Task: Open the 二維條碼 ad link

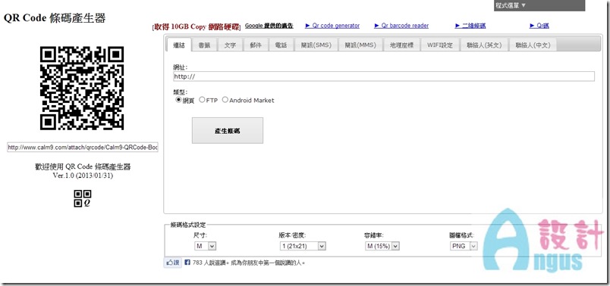Action: 470,26
